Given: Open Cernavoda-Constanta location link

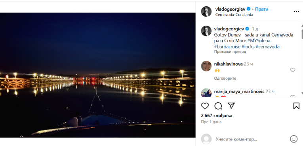Looking at the screenshot, I should (234, 15).
